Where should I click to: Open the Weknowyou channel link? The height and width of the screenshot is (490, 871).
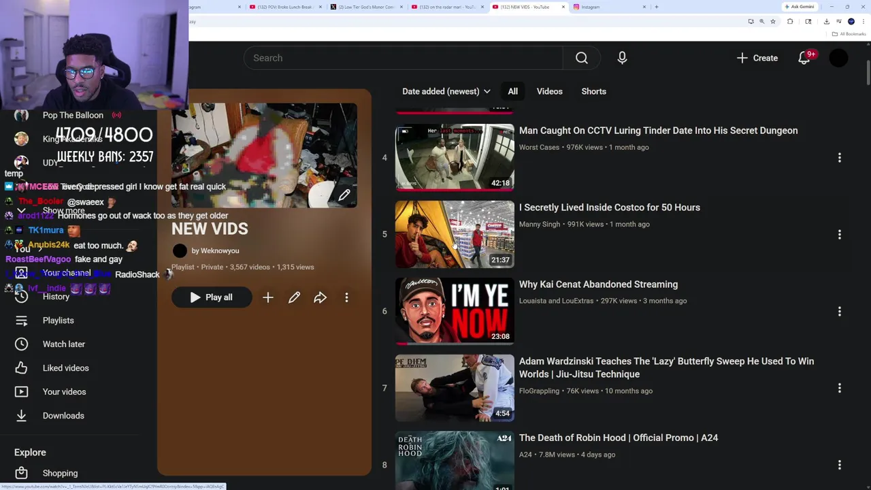pos(215,250)
